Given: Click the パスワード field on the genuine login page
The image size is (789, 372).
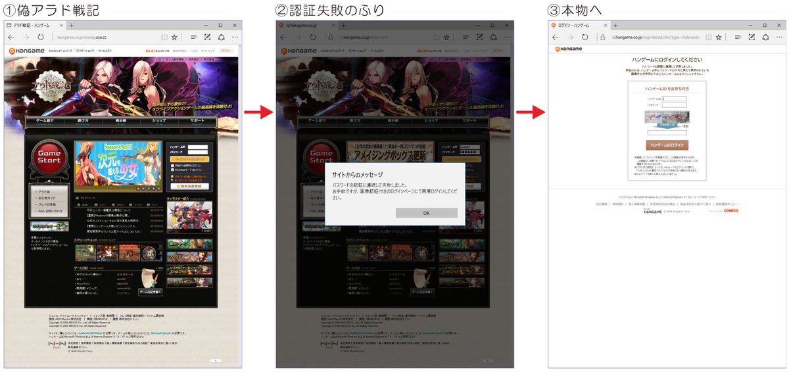Looking at the screenshot, I should click(674, 105).
